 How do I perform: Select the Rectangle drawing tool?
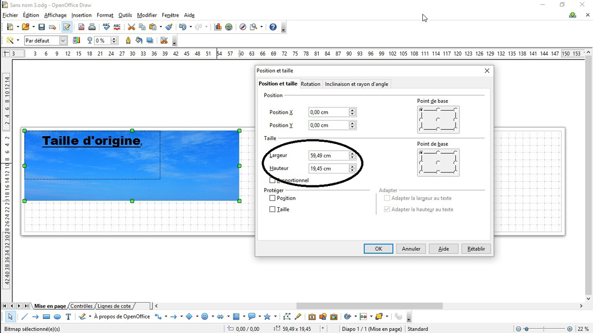pyautogui.click(x=46, y=316)
